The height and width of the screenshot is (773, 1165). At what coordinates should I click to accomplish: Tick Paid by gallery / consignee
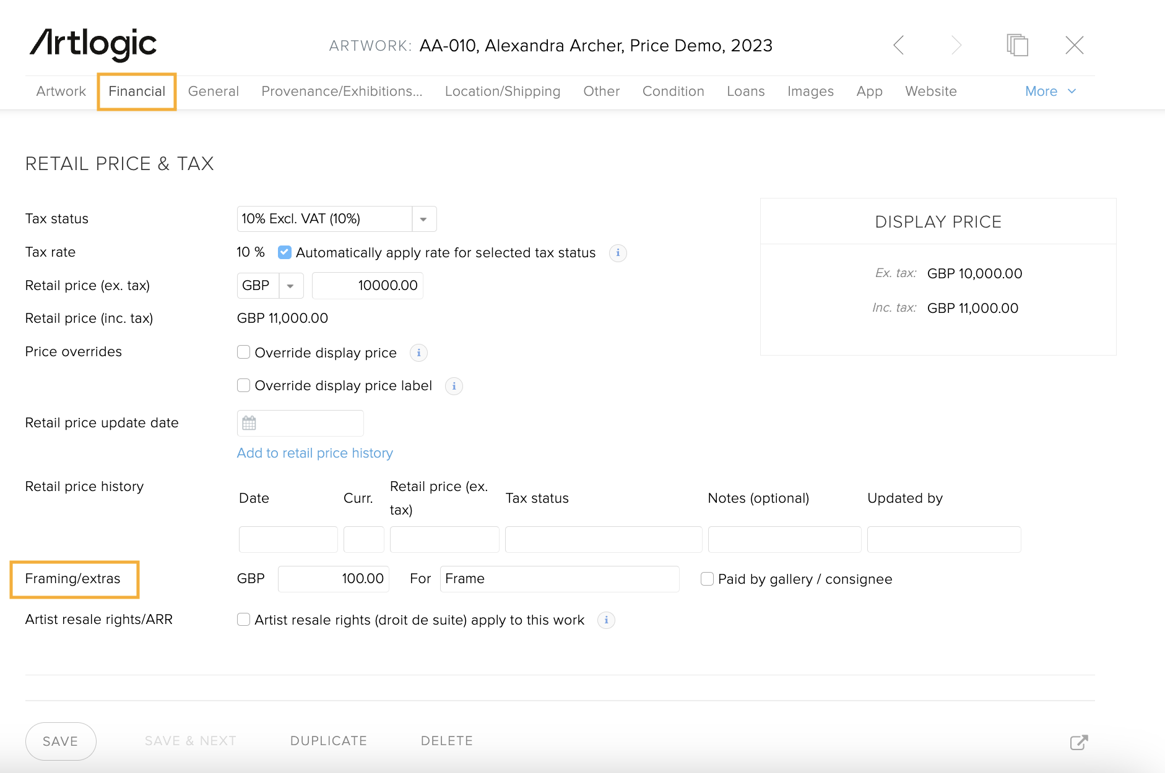tap(707, 579)
